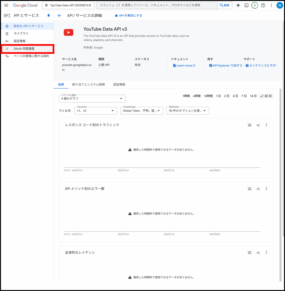
Task: Switch to the 認証情報 tab
Action: click(119, 84)
